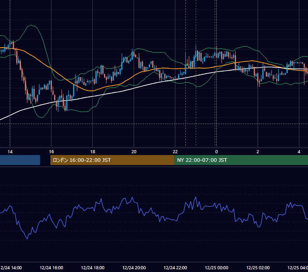
Task: Click the "12/24 22:00" date label
Action: 175,267
